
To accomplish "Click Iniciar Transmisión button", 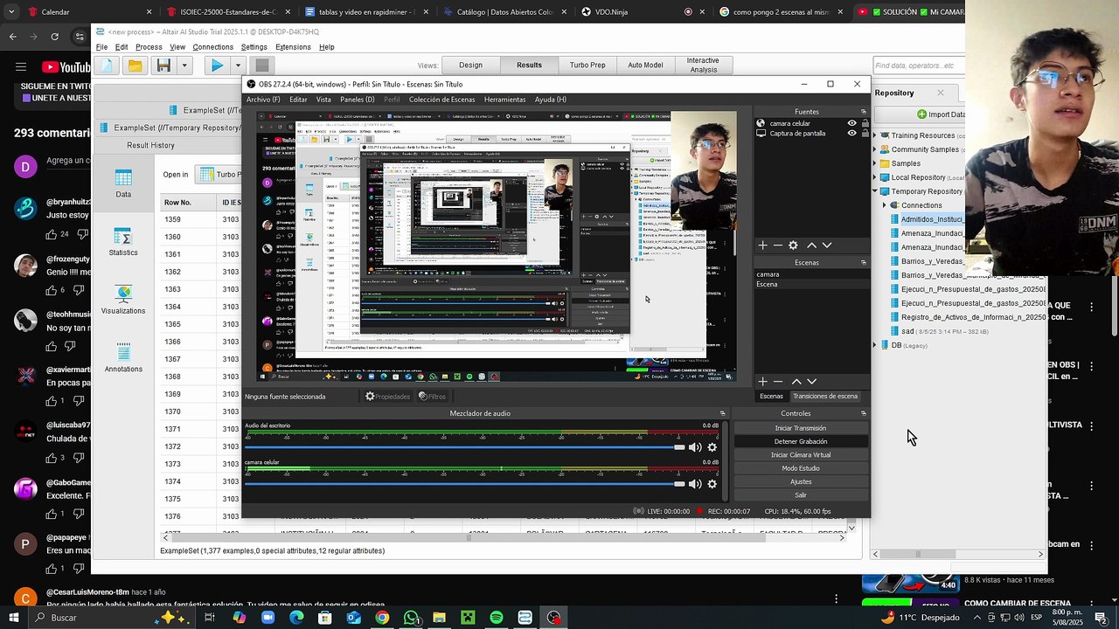I will pos(800,428).
